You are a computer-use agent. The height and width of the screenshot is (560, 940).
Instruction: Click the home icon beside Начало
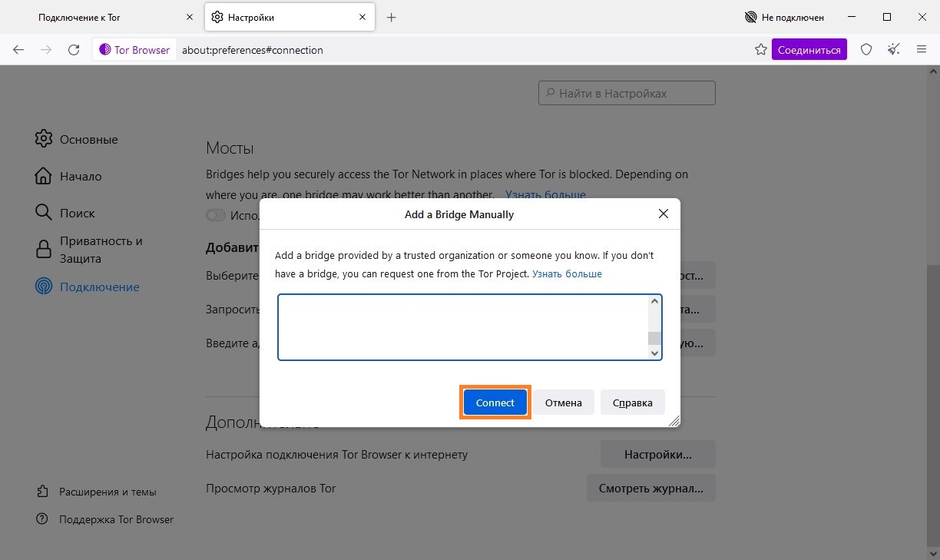[44, 176]
